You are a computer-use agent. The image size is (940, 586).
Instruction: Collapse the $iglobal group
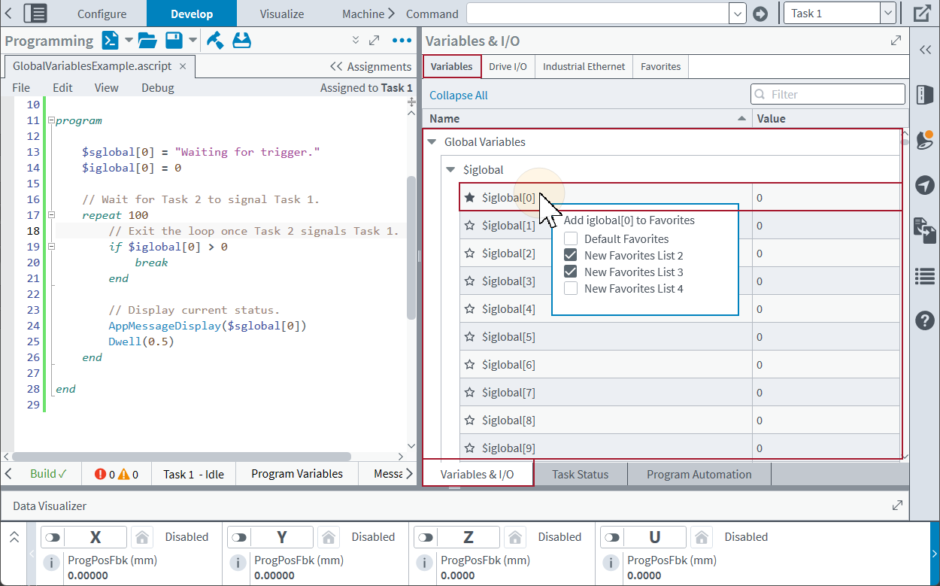(450, 170)
